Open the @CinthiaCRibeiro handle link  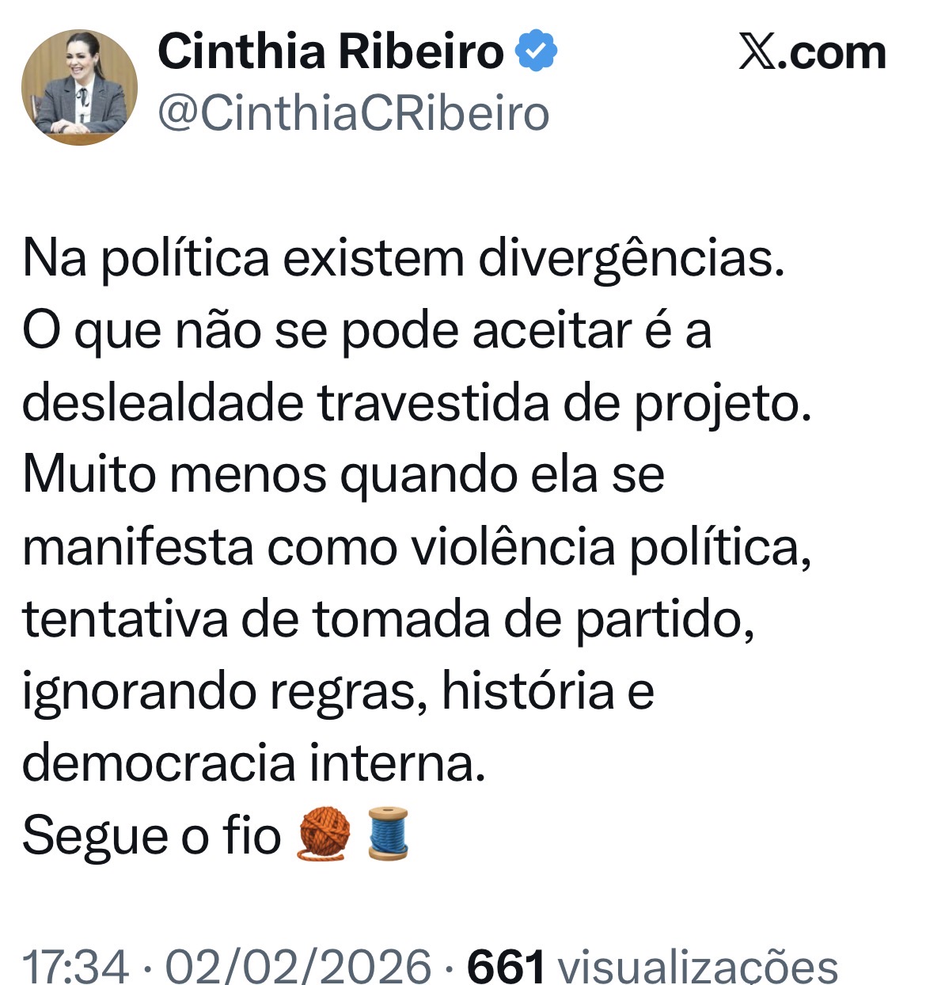click(x=353, y=113)
